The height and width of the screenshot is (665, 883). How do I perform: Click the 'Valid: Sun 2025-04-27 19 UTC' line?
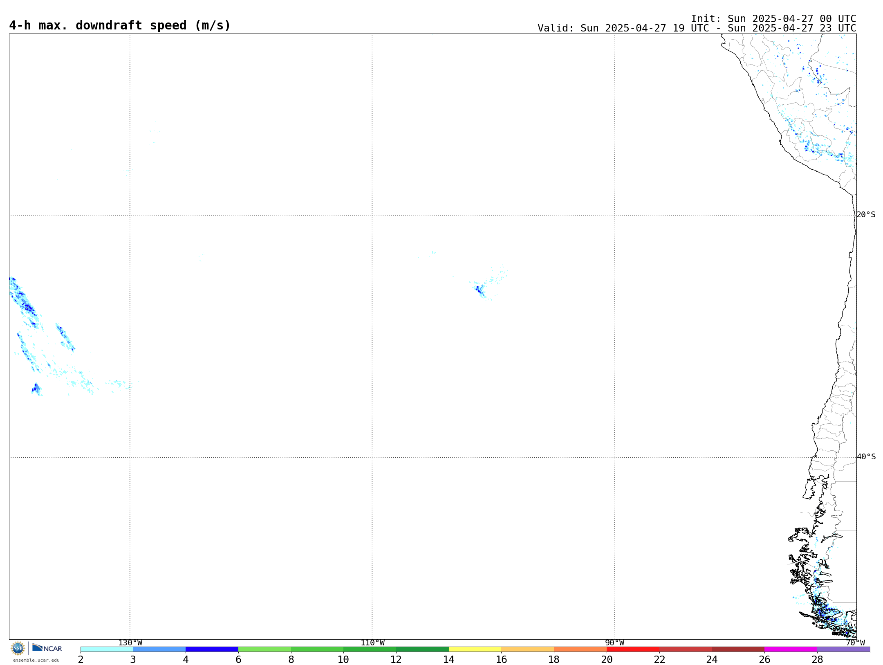pyautogui.click(x=697, y=28)
